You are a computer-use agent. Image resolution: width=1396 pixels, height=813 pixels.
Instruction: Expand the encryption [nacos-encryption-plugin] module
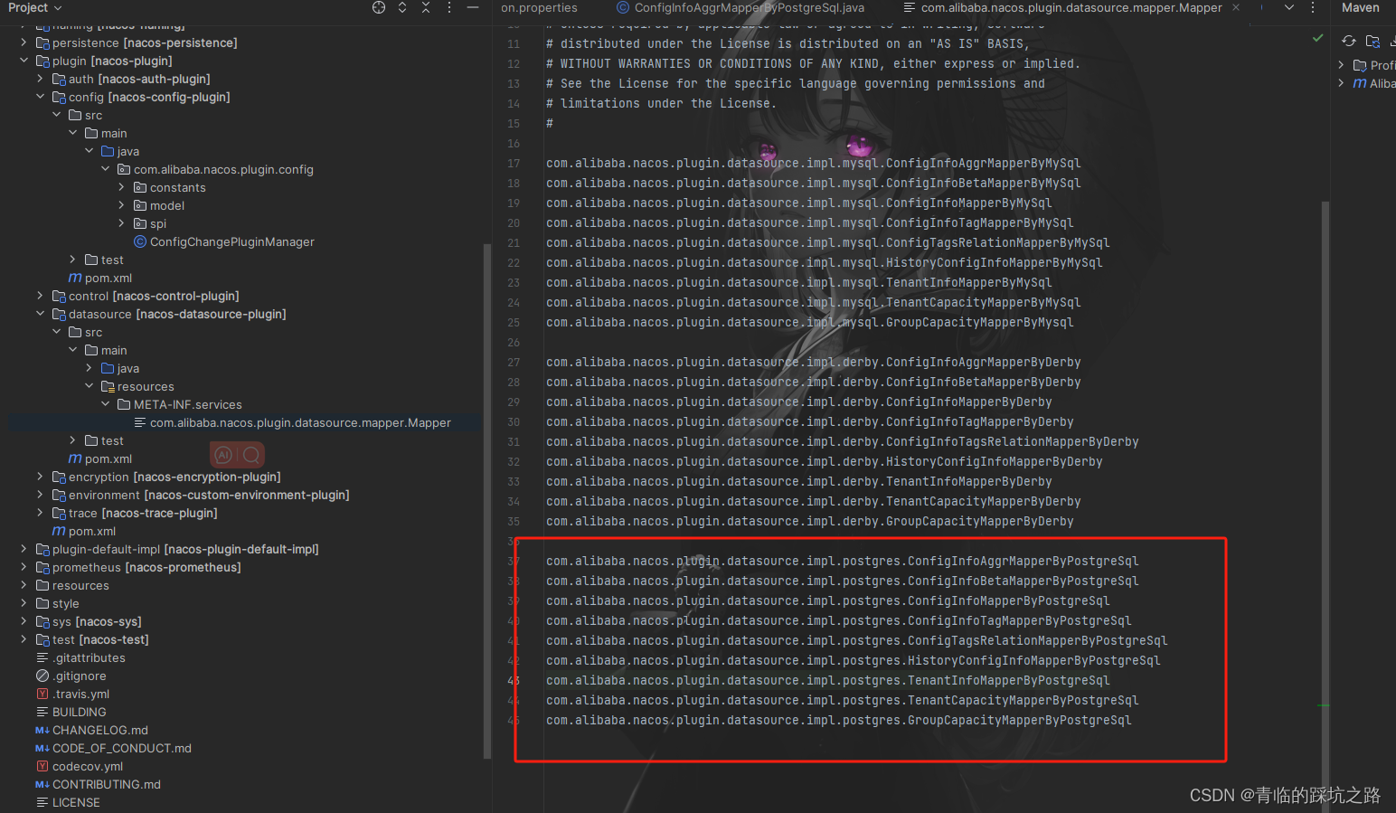tap(40, 477)
